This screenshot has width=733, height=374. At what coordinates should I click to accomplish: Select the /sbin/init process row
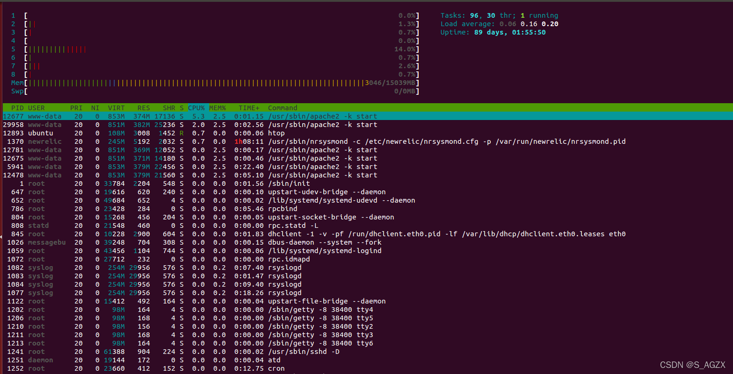coord(368,183)
